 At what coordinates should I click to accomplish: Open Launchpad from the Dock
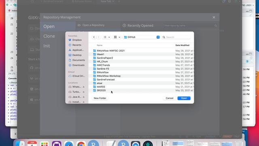[45, 144]
